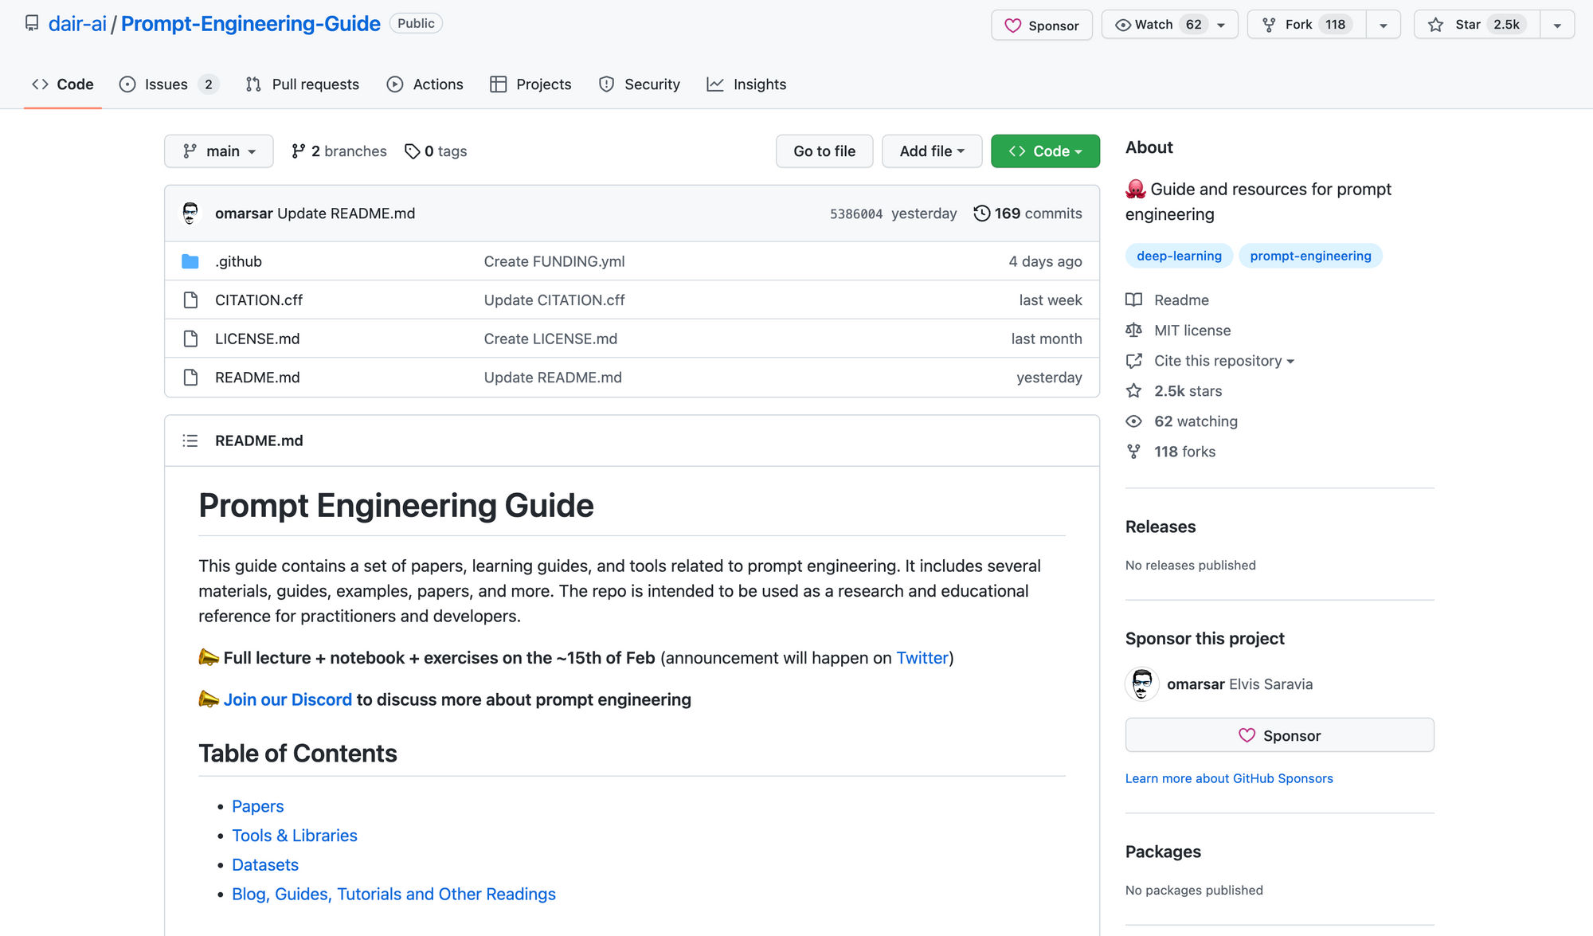Image resolution: width=1593 pixels, height=936 pixels.
Task: Click the fork icon in Fork button
Action: (1269, 25)
